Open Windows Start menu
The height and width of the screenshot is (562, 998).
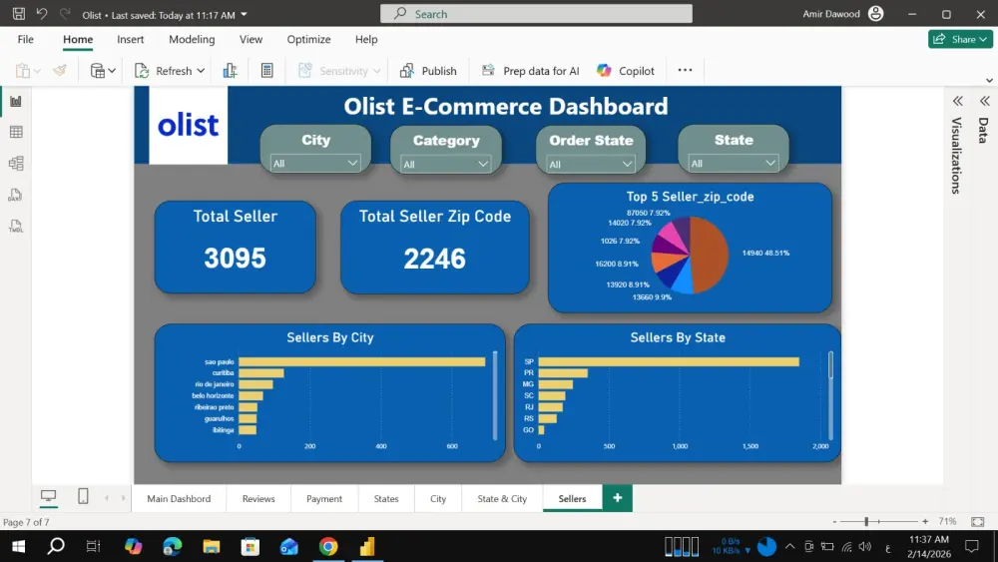(x=18, y=546)
